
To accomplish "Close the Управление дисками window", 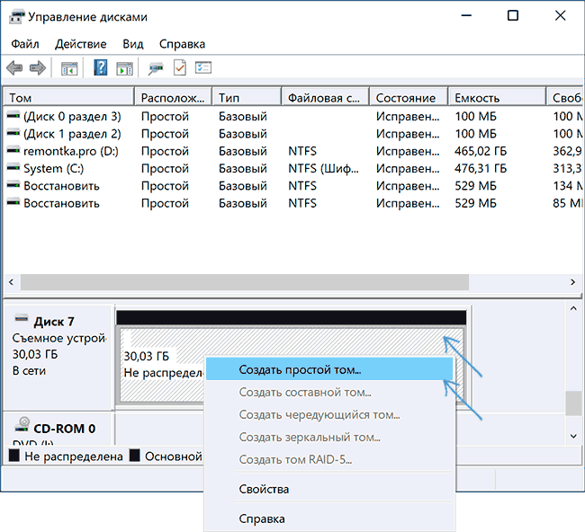I will (x=561, y=15).
